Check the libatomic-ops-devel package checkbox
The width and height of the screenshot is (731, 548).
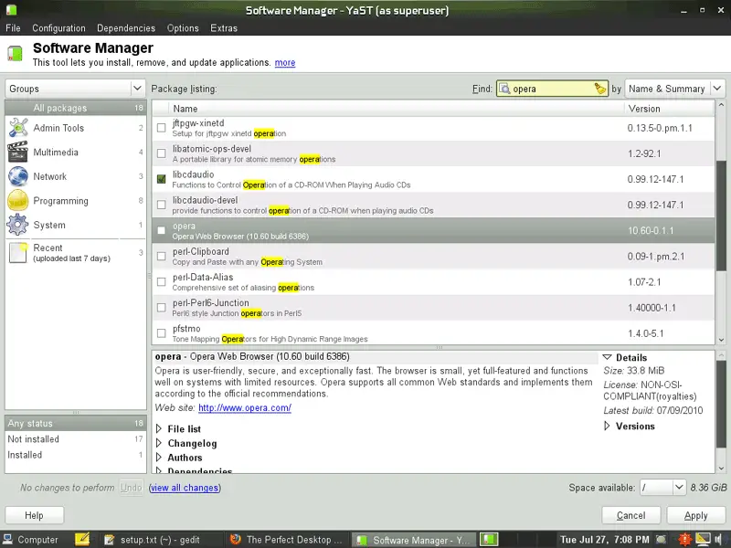coord(162,153)
